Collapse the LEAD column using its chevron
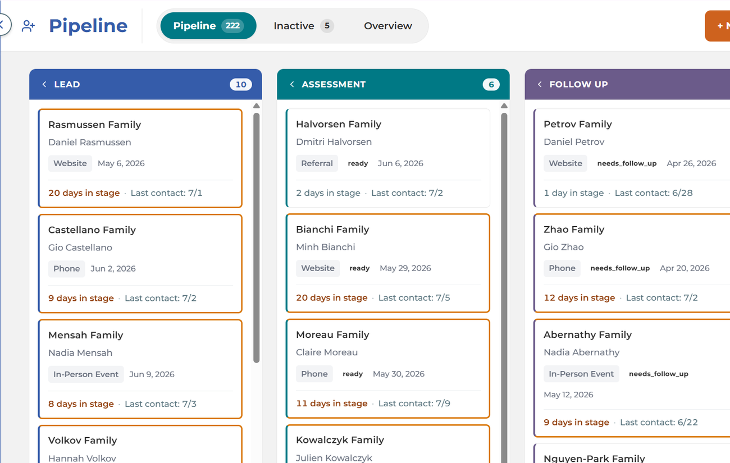This screenshot has width=730, height=463. [44, 84]
